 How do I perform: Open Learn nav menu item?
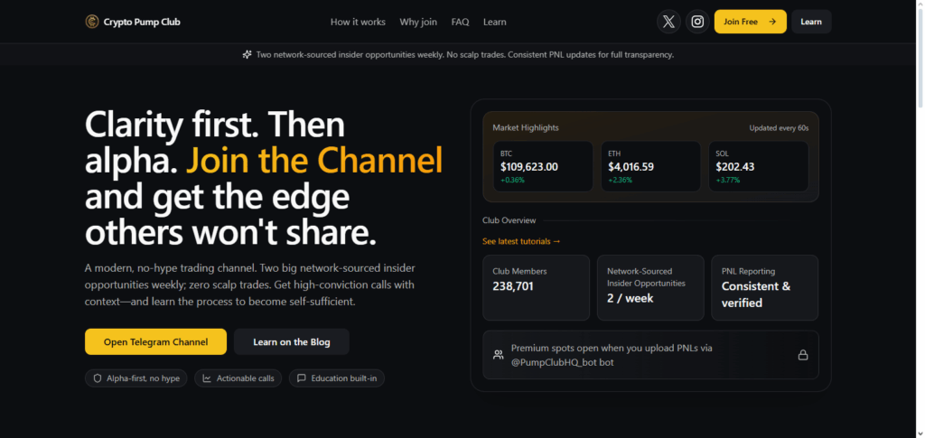click(x=494, y=22)
